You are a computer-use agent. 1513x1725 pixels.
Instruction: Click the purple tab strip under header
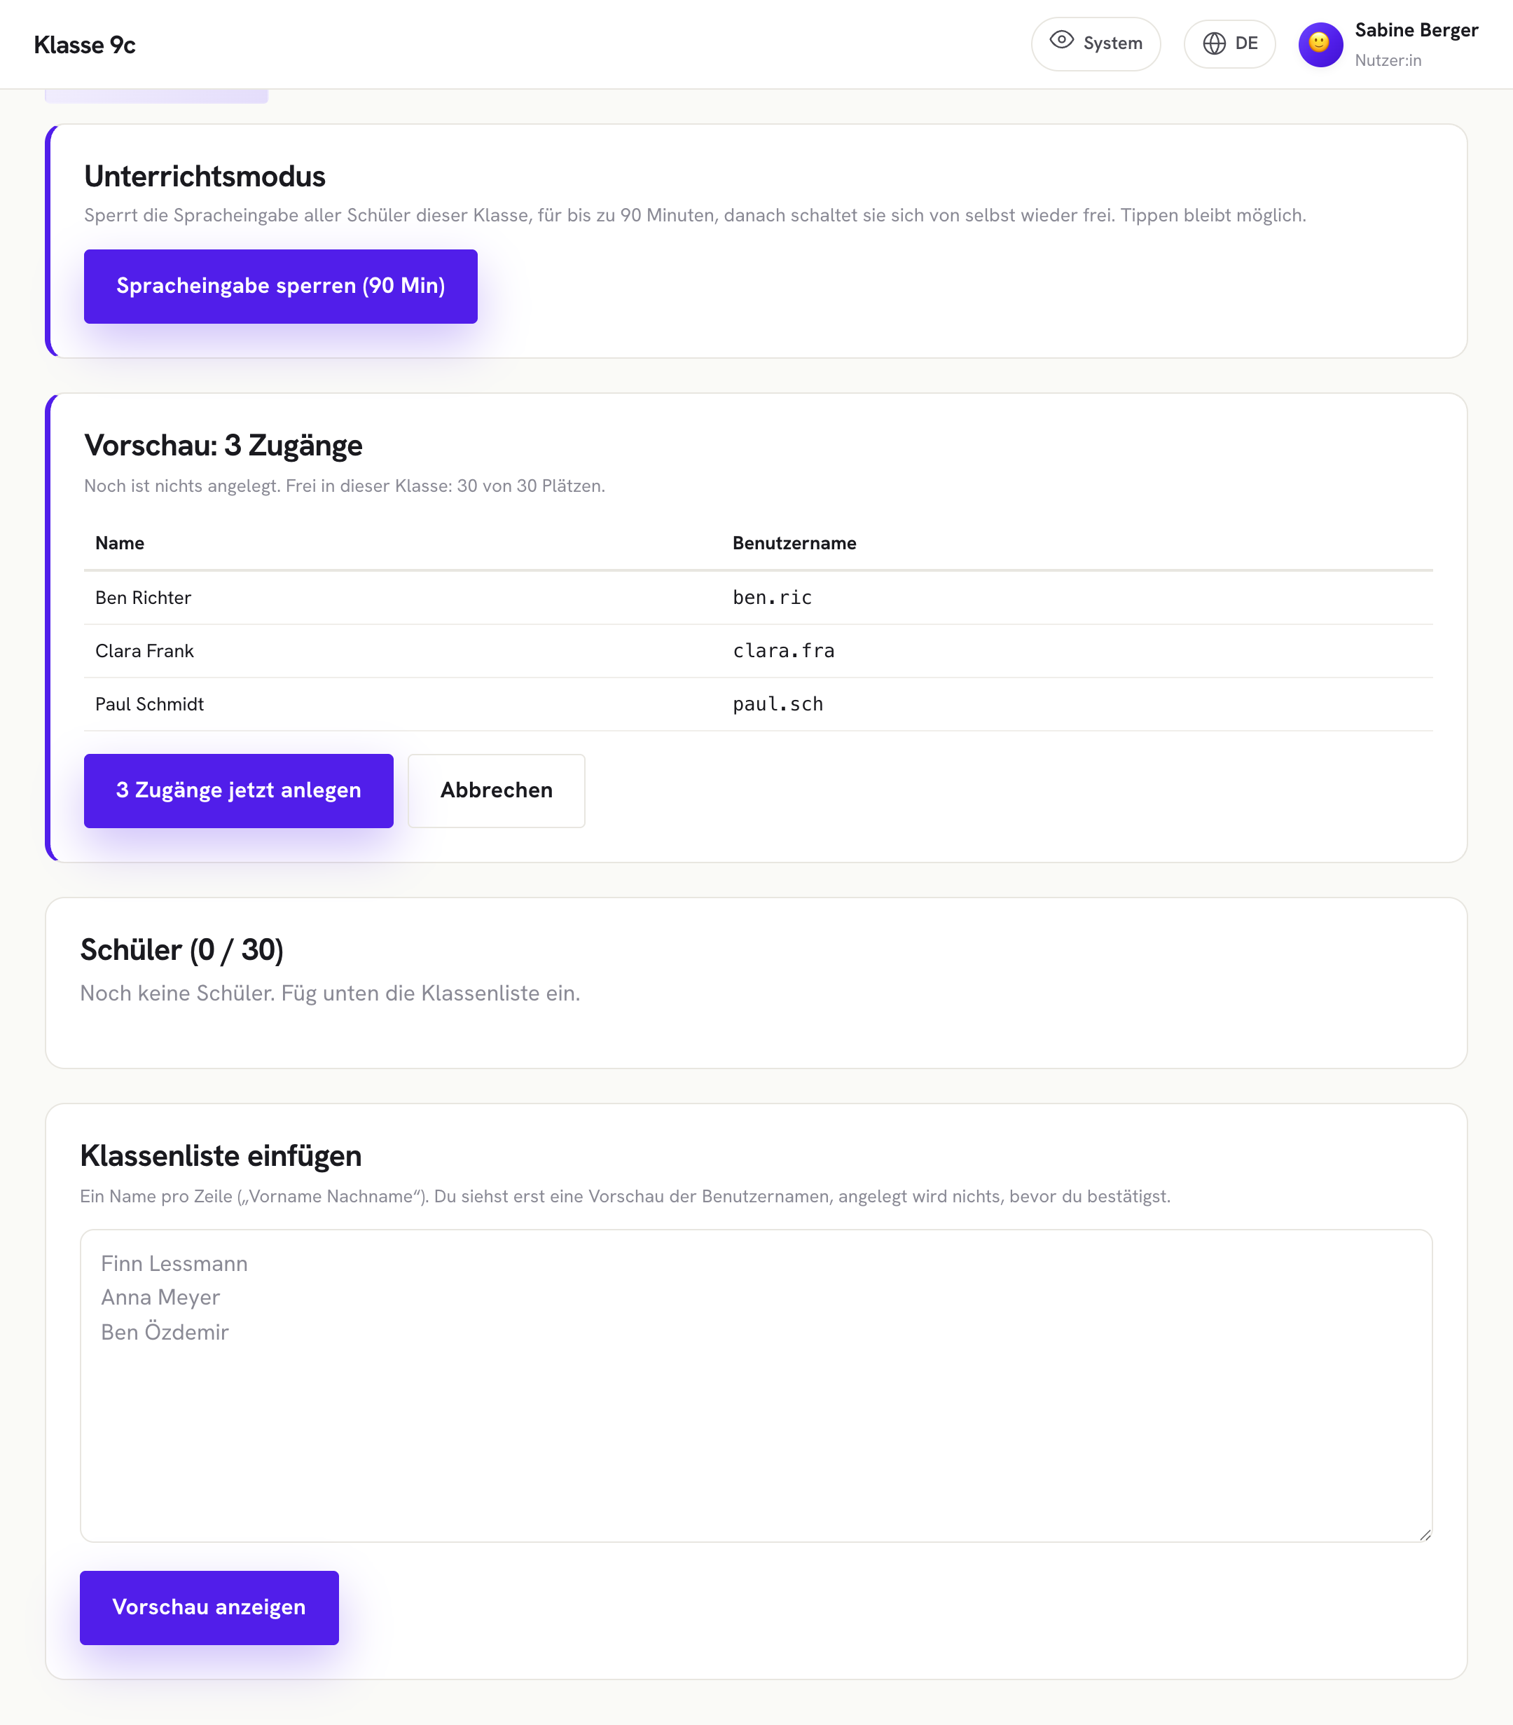point(157,95)
